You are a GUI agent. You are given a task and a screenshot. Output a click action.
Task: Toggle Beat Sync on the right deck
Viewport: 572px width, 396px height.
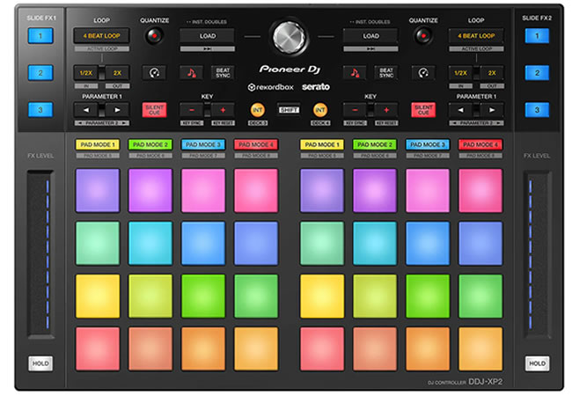[x=386, y=73]
